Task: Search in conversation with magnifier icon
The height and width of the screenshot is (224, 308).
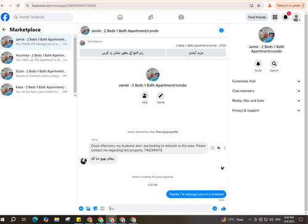Action: click(x=274, y=64)
